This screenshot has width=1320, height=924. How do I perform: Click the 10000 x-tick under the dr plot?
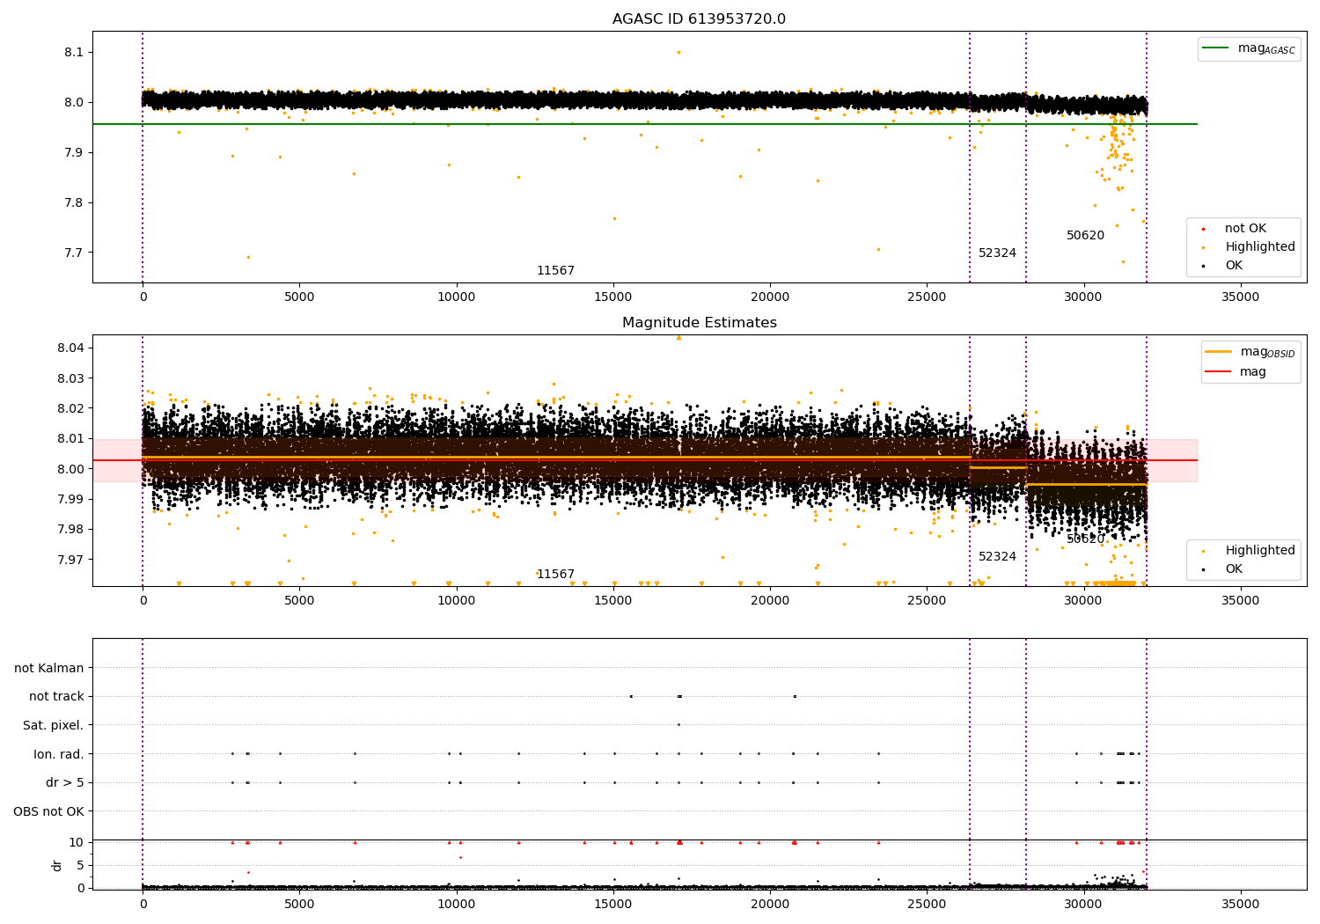(x=457, y=904)
